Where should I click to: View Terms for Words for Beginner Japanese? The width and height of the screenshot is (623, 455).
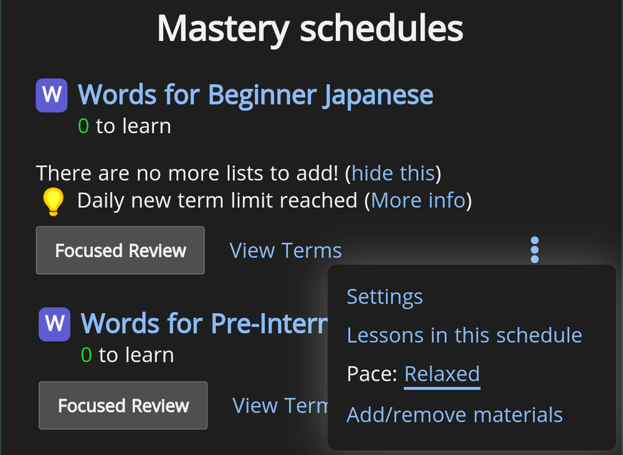285,250
